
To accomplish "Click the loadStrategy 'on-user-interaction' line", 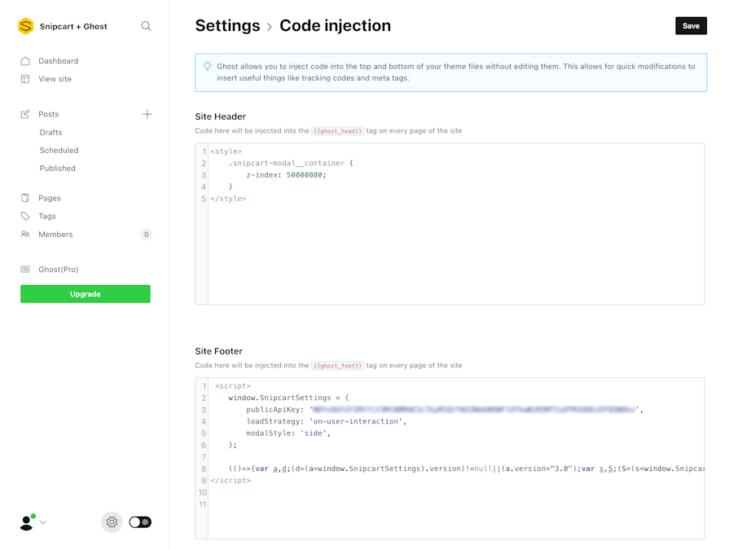I will click(327, 421).
